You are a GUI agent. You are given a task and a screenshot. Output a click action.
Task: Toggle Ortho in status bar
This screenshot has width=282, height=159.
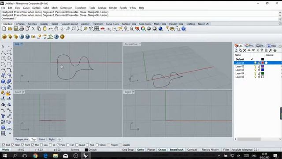click(141, 150)
